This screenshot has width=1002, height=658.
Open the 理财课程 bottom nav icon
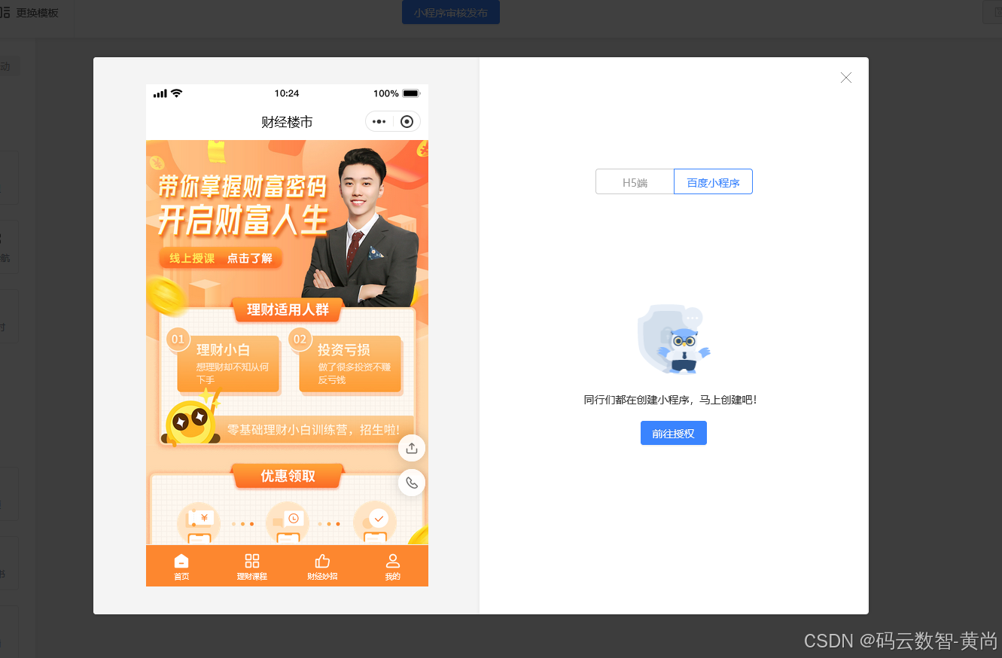click(x=251, y=566)
